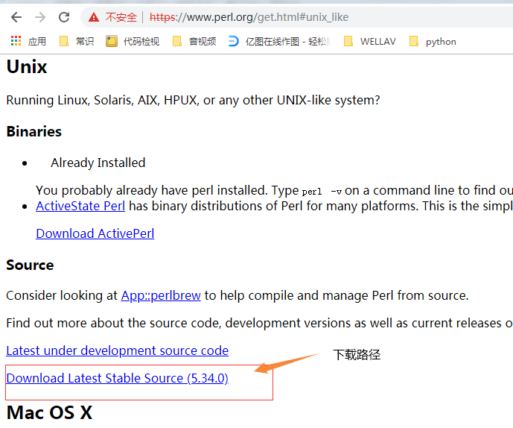Click Download Latest Stable Source (5.34.0)
513x428 pixels.
coord(117,378)
